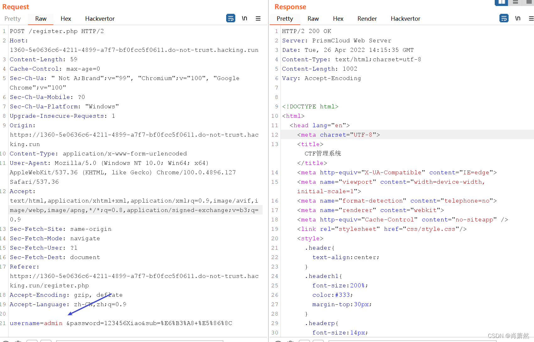The width and height of the screenshot is (534, 342).
Task: Click 'Content-Length: 59' request header
Action: [x=44, y=59]
